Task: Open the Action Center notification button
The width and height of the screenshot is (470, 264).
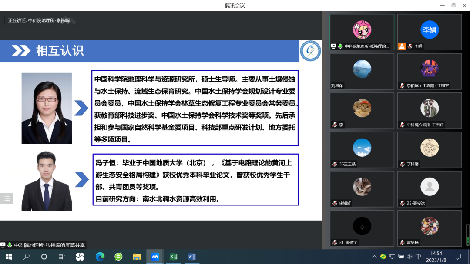Action: [458, 257]
